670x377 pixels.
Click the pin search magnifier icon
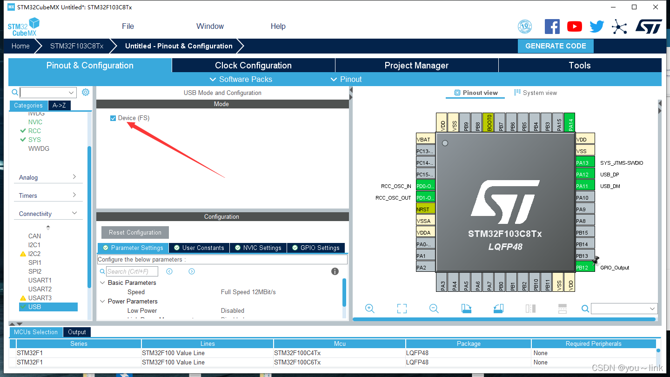tap(585, 309)
